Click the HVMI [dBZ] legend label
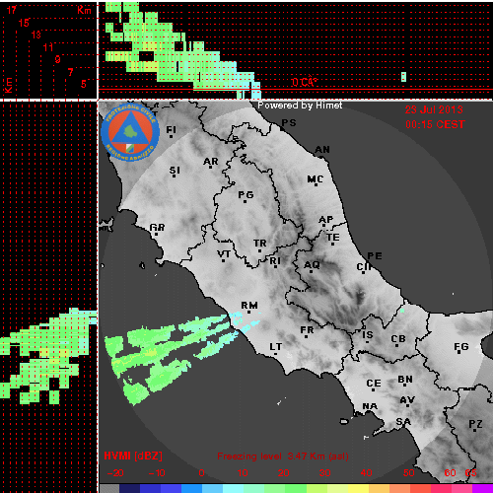 point(133,456)
